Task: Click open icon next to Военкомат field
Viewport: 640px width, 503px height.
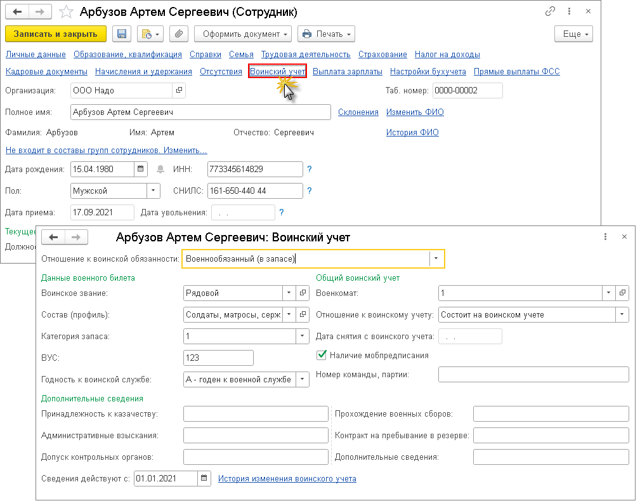Action: (622, 293)
